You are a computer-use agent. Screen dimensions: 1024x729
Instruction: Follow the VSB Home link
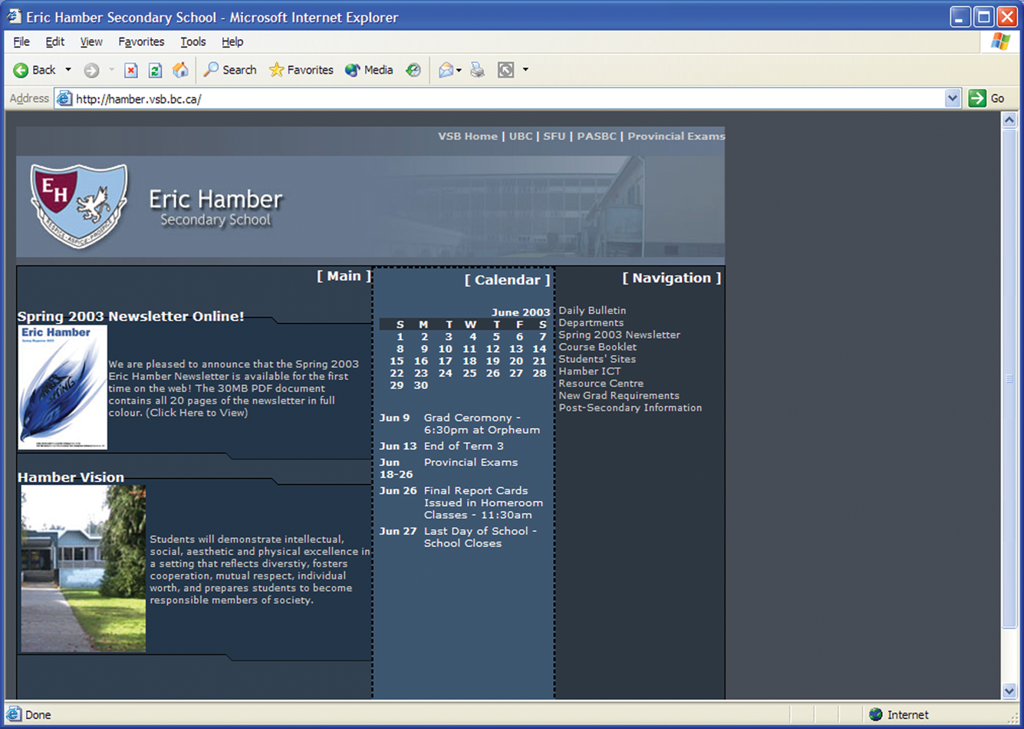[x=468, y=136]
